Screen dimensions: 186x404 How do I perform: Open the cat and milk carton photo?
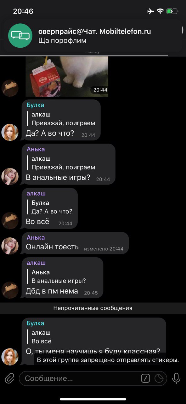coord(67,76)
